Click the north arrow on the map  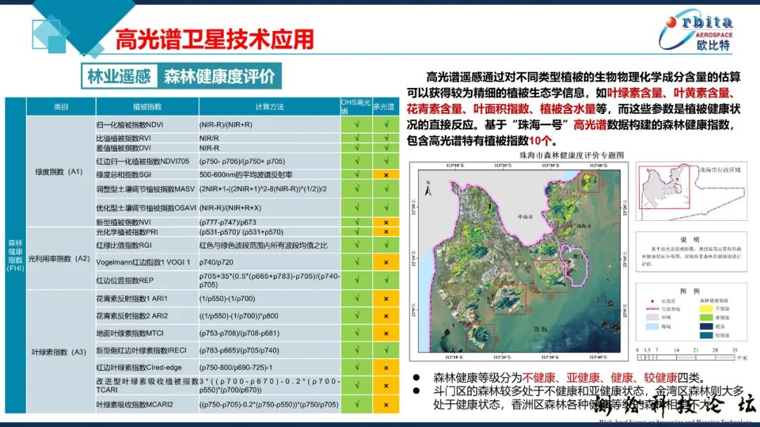click(x=428, y=189)
